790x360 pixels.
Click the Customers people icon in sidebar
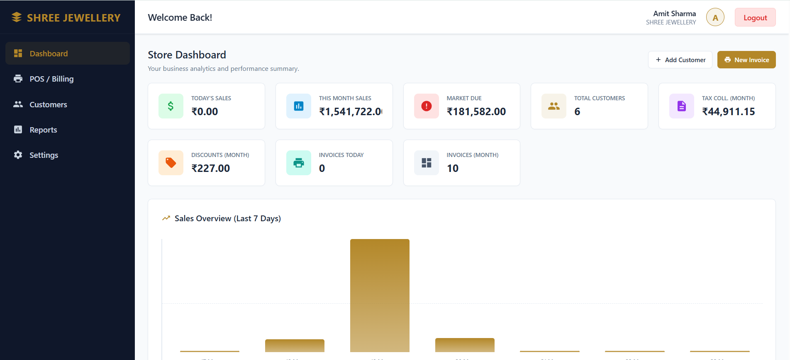18,104
